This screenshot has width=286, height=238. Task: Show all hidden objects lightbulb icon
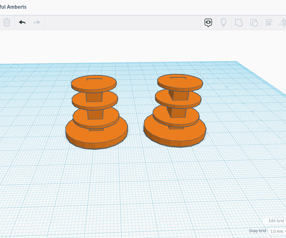pos(224,23)
